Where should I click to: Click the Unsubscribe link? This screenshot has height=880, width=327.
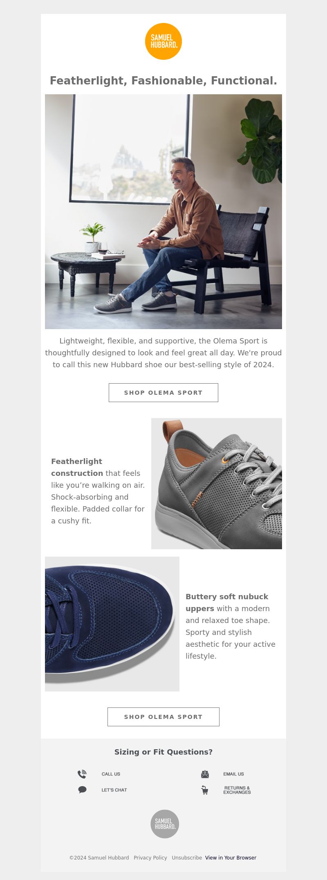[x=187, y=857]
